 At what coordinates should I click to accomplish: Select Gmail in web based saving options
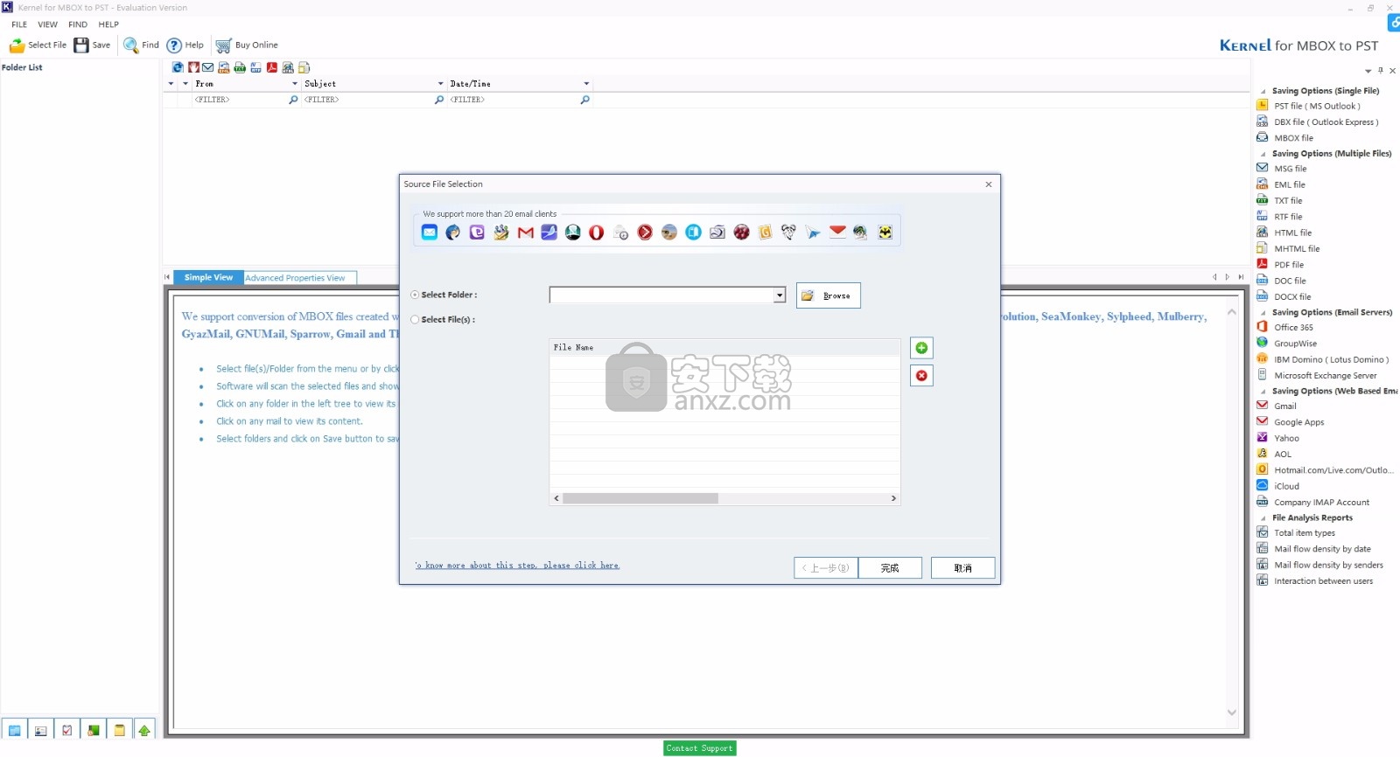click(x=1285, y=406)
